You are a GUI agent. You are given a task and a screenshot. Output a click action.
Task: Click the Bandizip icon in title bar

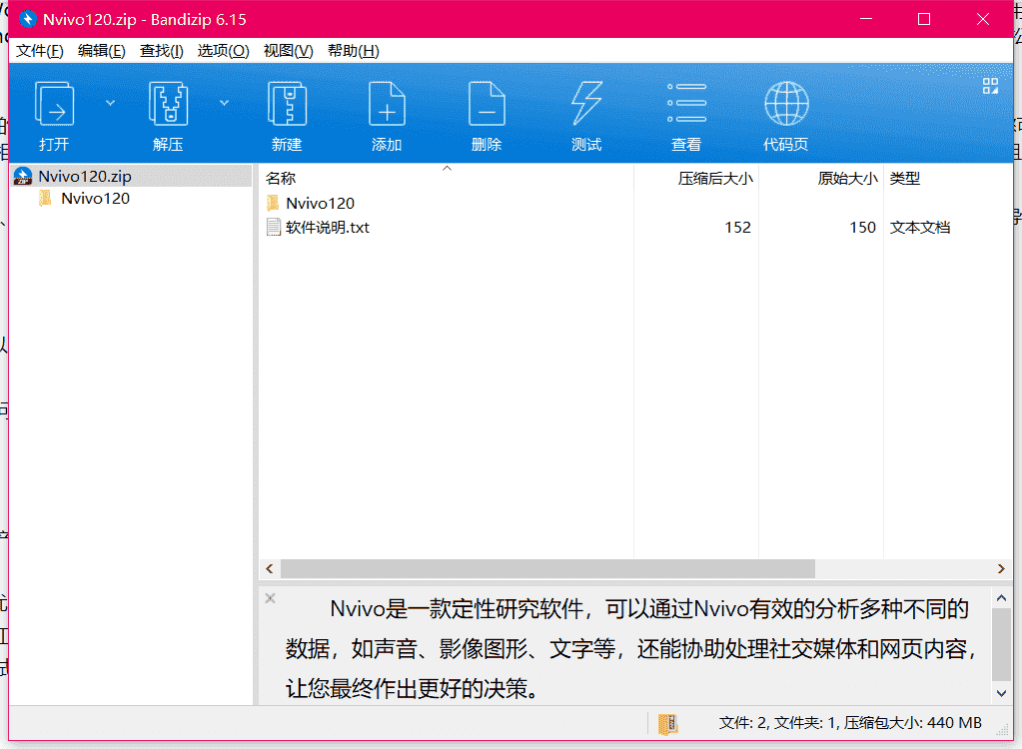point(27,19)
